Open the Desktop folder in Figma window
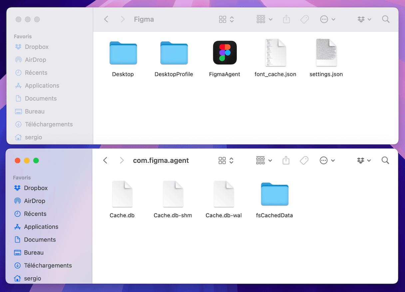This screenshot has width=405, height=292. 123,53
